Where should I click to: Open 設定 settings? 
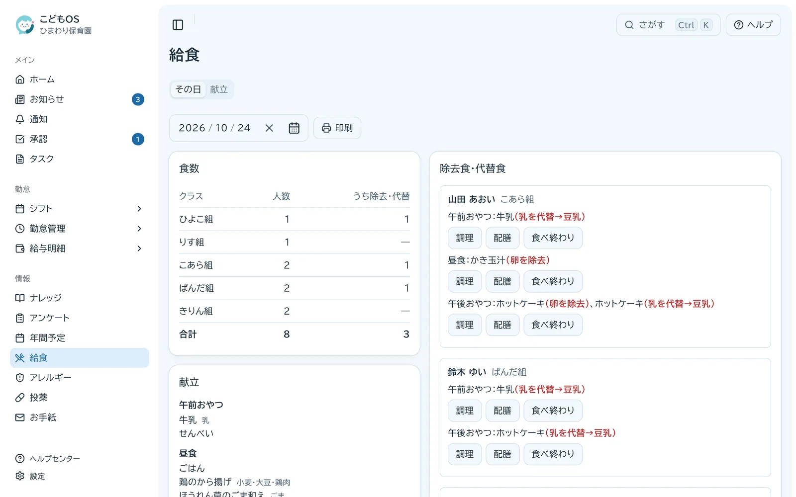point(80,476)
